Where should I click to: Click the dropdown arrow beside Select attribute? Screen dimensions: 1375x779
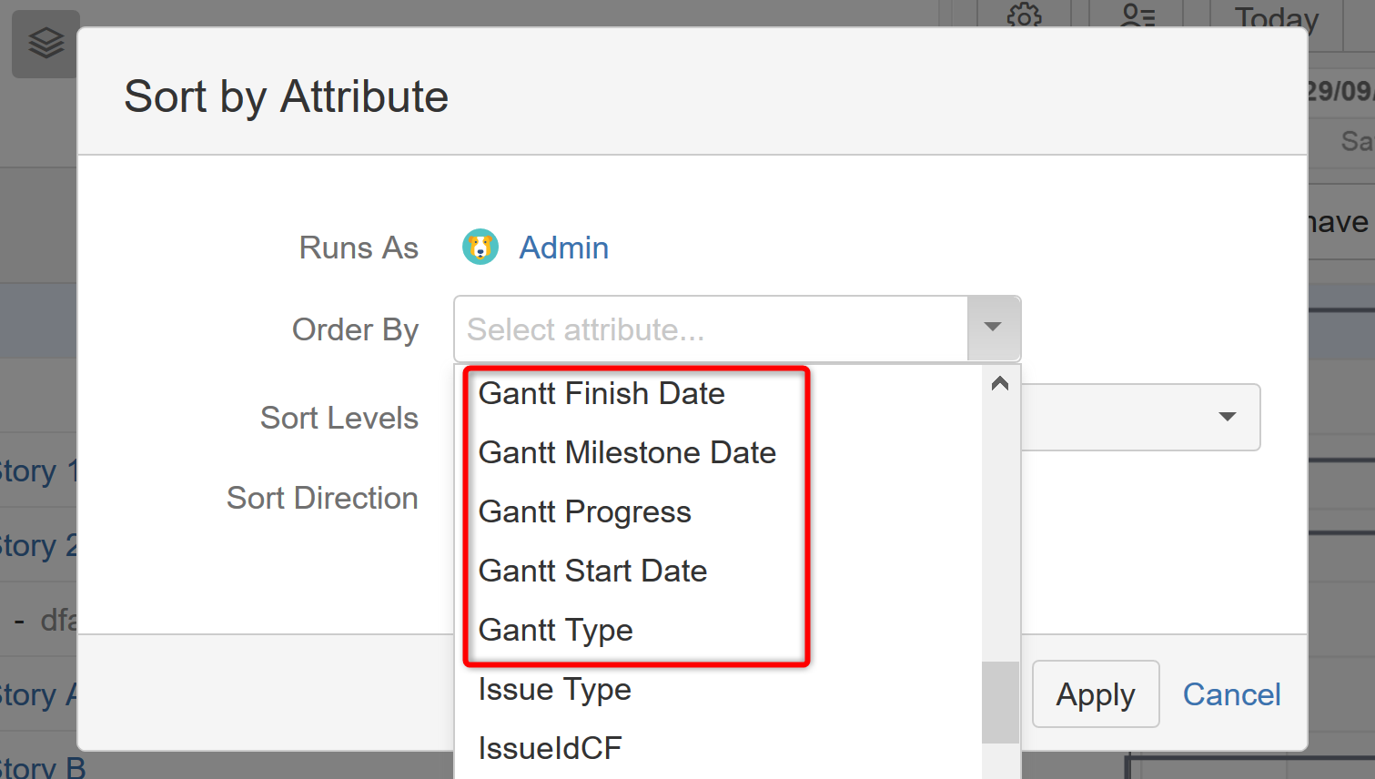click(x=993, y=329)
